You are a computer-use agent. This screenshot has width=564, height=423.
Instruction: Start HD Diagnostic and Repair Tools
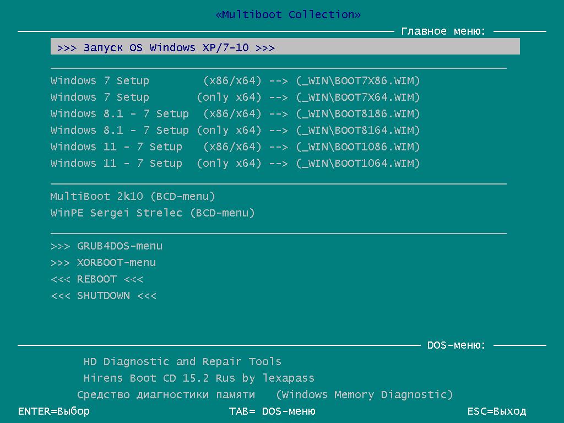[x=182, y=362]
